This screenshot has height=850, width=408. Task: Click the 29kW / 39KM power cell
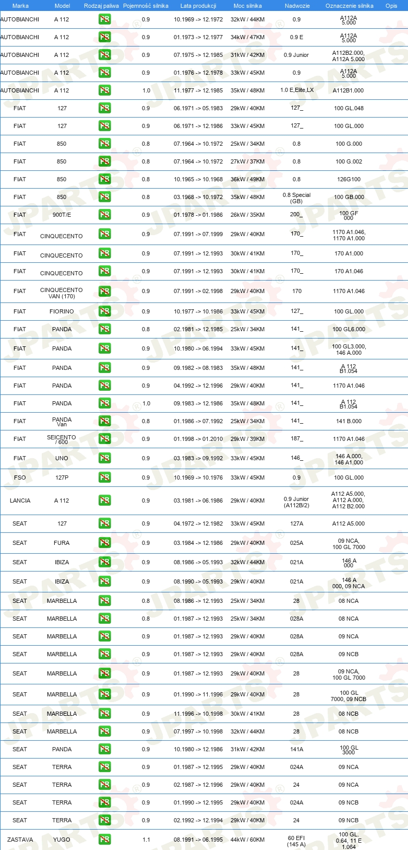(x=248, y=439)
